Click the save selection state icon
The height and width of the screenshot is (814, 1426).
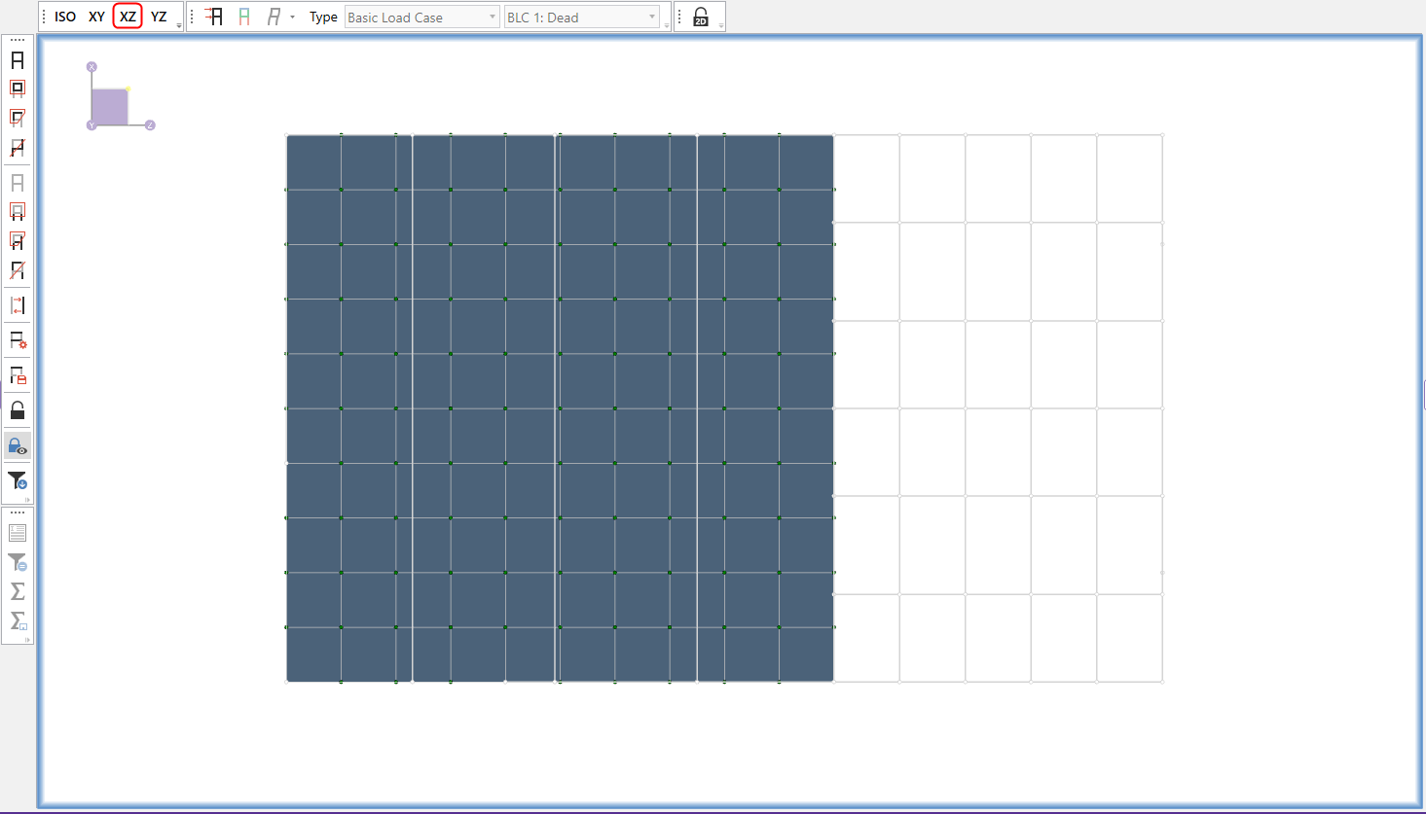point(17,374)
